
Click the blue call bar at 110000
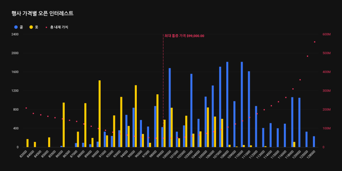tap(241, 105)
